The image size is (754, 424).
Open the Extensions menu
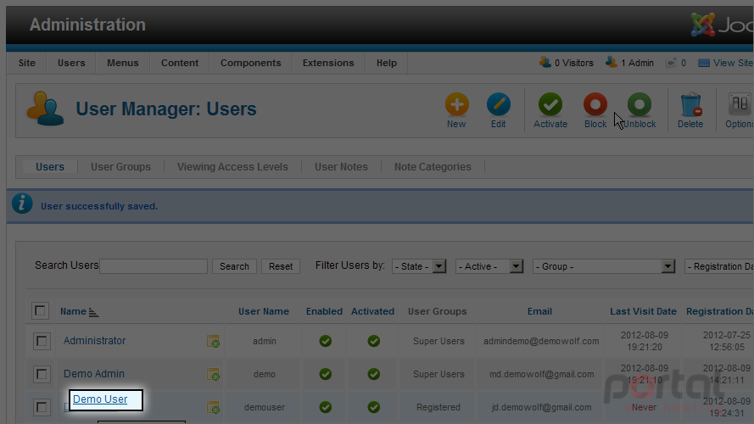point(328,63)
